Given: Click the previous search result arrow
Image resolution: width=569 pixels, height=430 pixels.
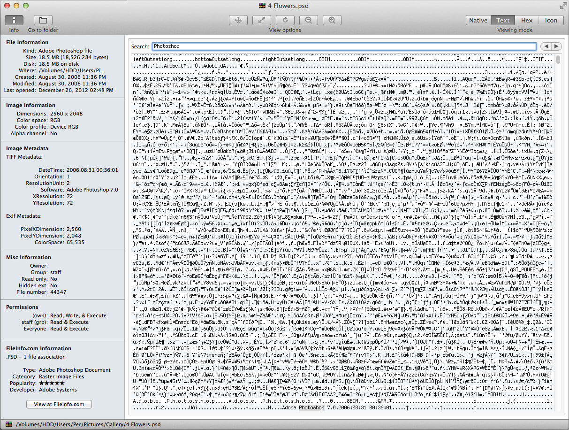Looking at the screenshot, I should [x=546, y=46].
